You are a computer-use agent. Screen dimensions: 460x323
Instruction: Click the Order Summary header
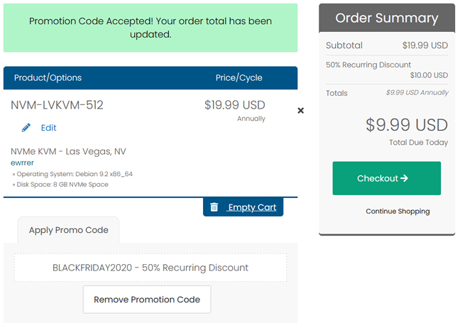click(386, 18)
